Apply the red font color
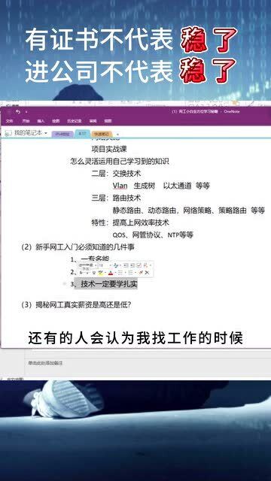This screenshot has width=271, height=481. click(x=111, y=272)
